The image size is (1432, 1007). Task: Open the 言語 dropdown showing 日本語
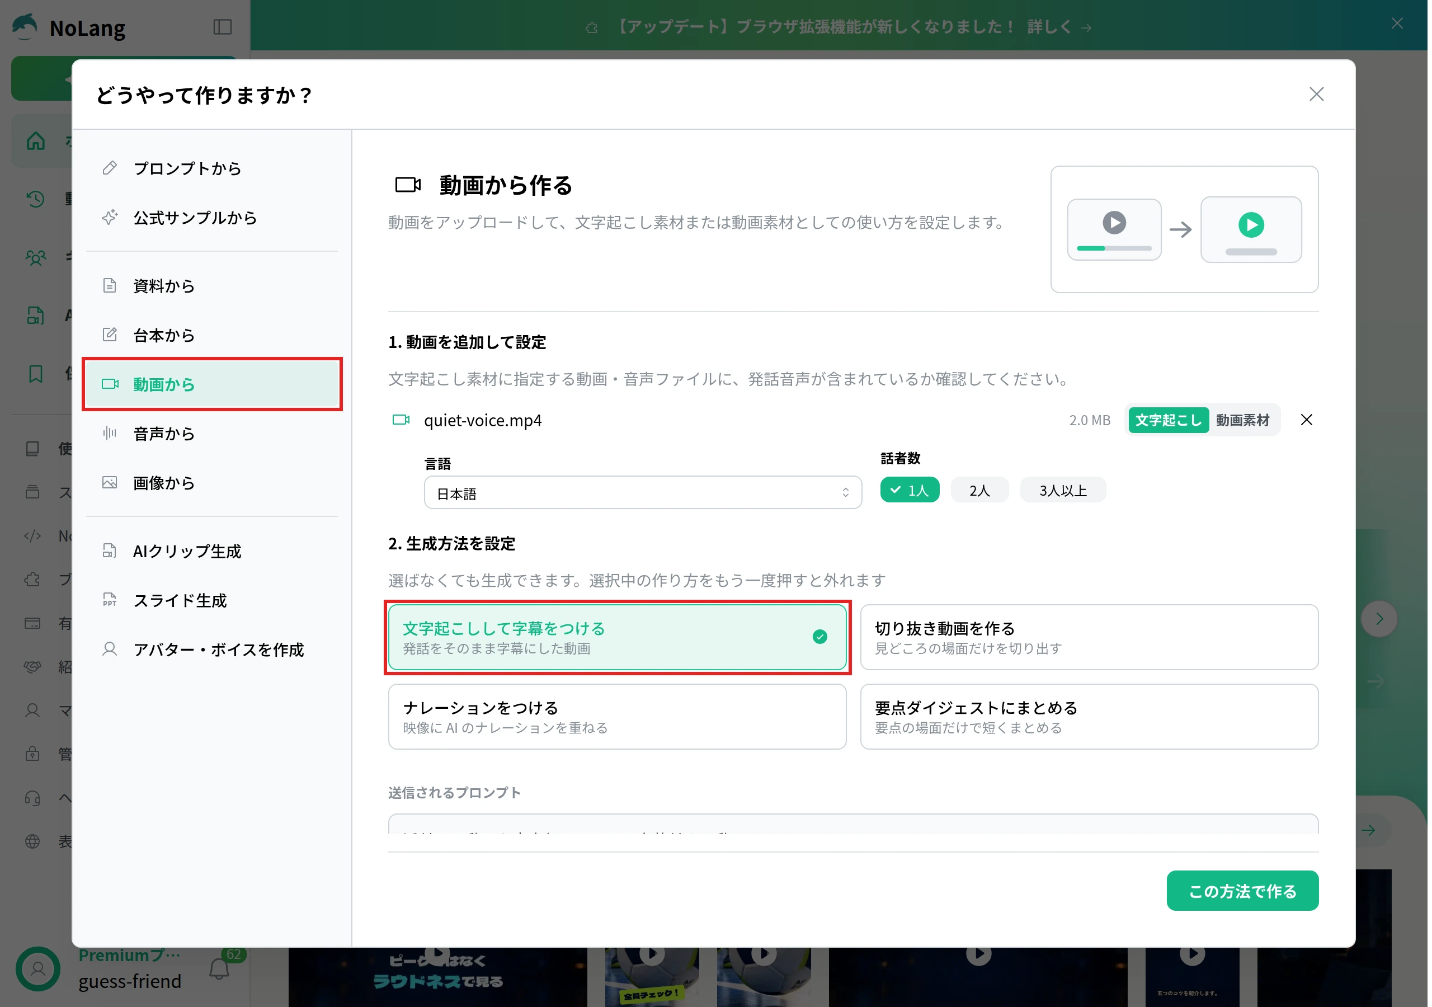(644, 493)
